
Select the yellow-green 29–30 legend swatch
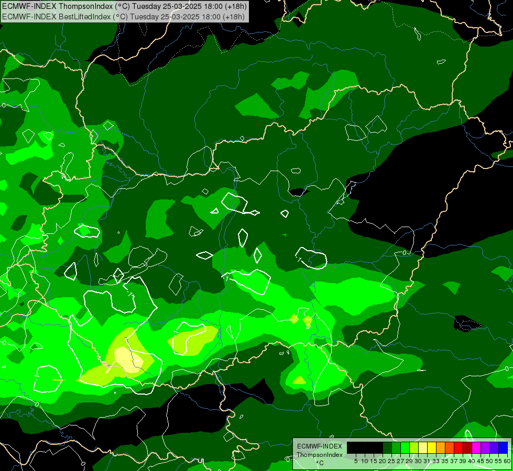[x=414, y=447]
